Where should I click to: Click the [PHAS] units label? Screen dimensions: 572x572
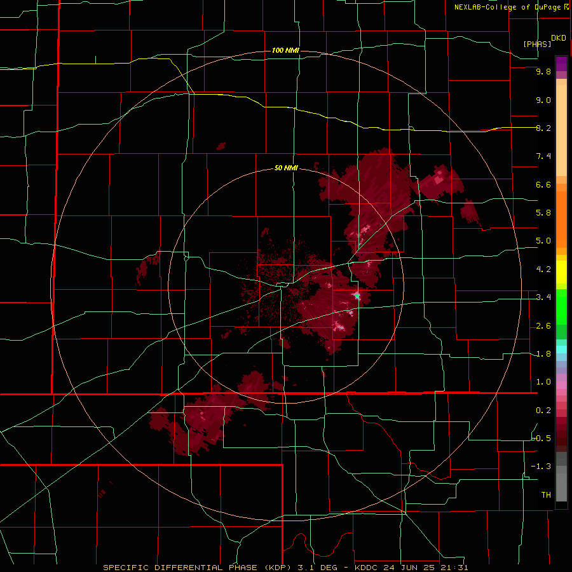point(537,44)
